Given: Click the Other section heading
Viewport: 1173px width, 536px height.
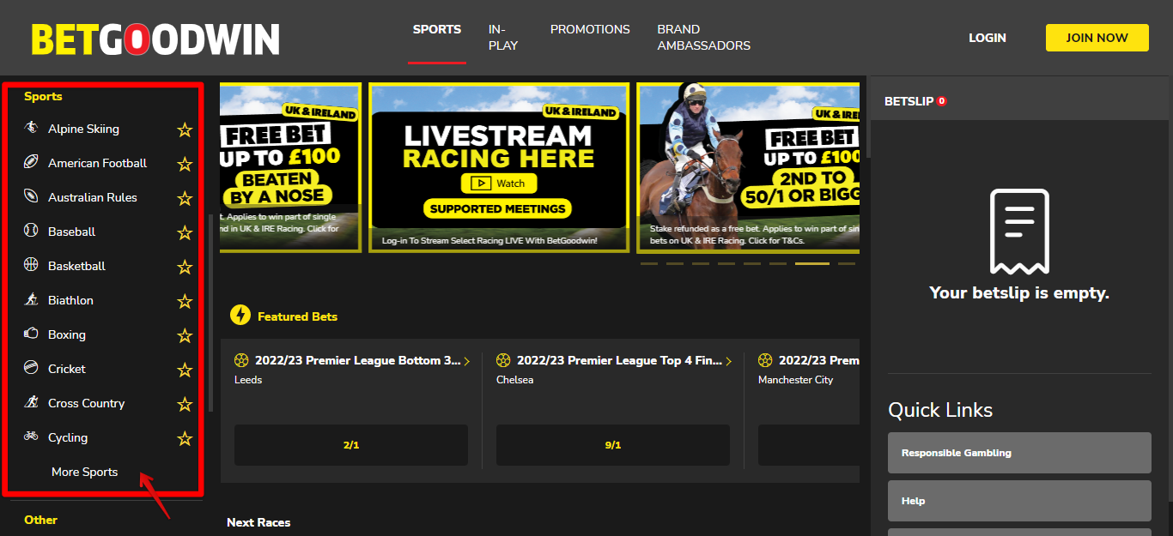Looking at the screenshot, I should 40,520.
